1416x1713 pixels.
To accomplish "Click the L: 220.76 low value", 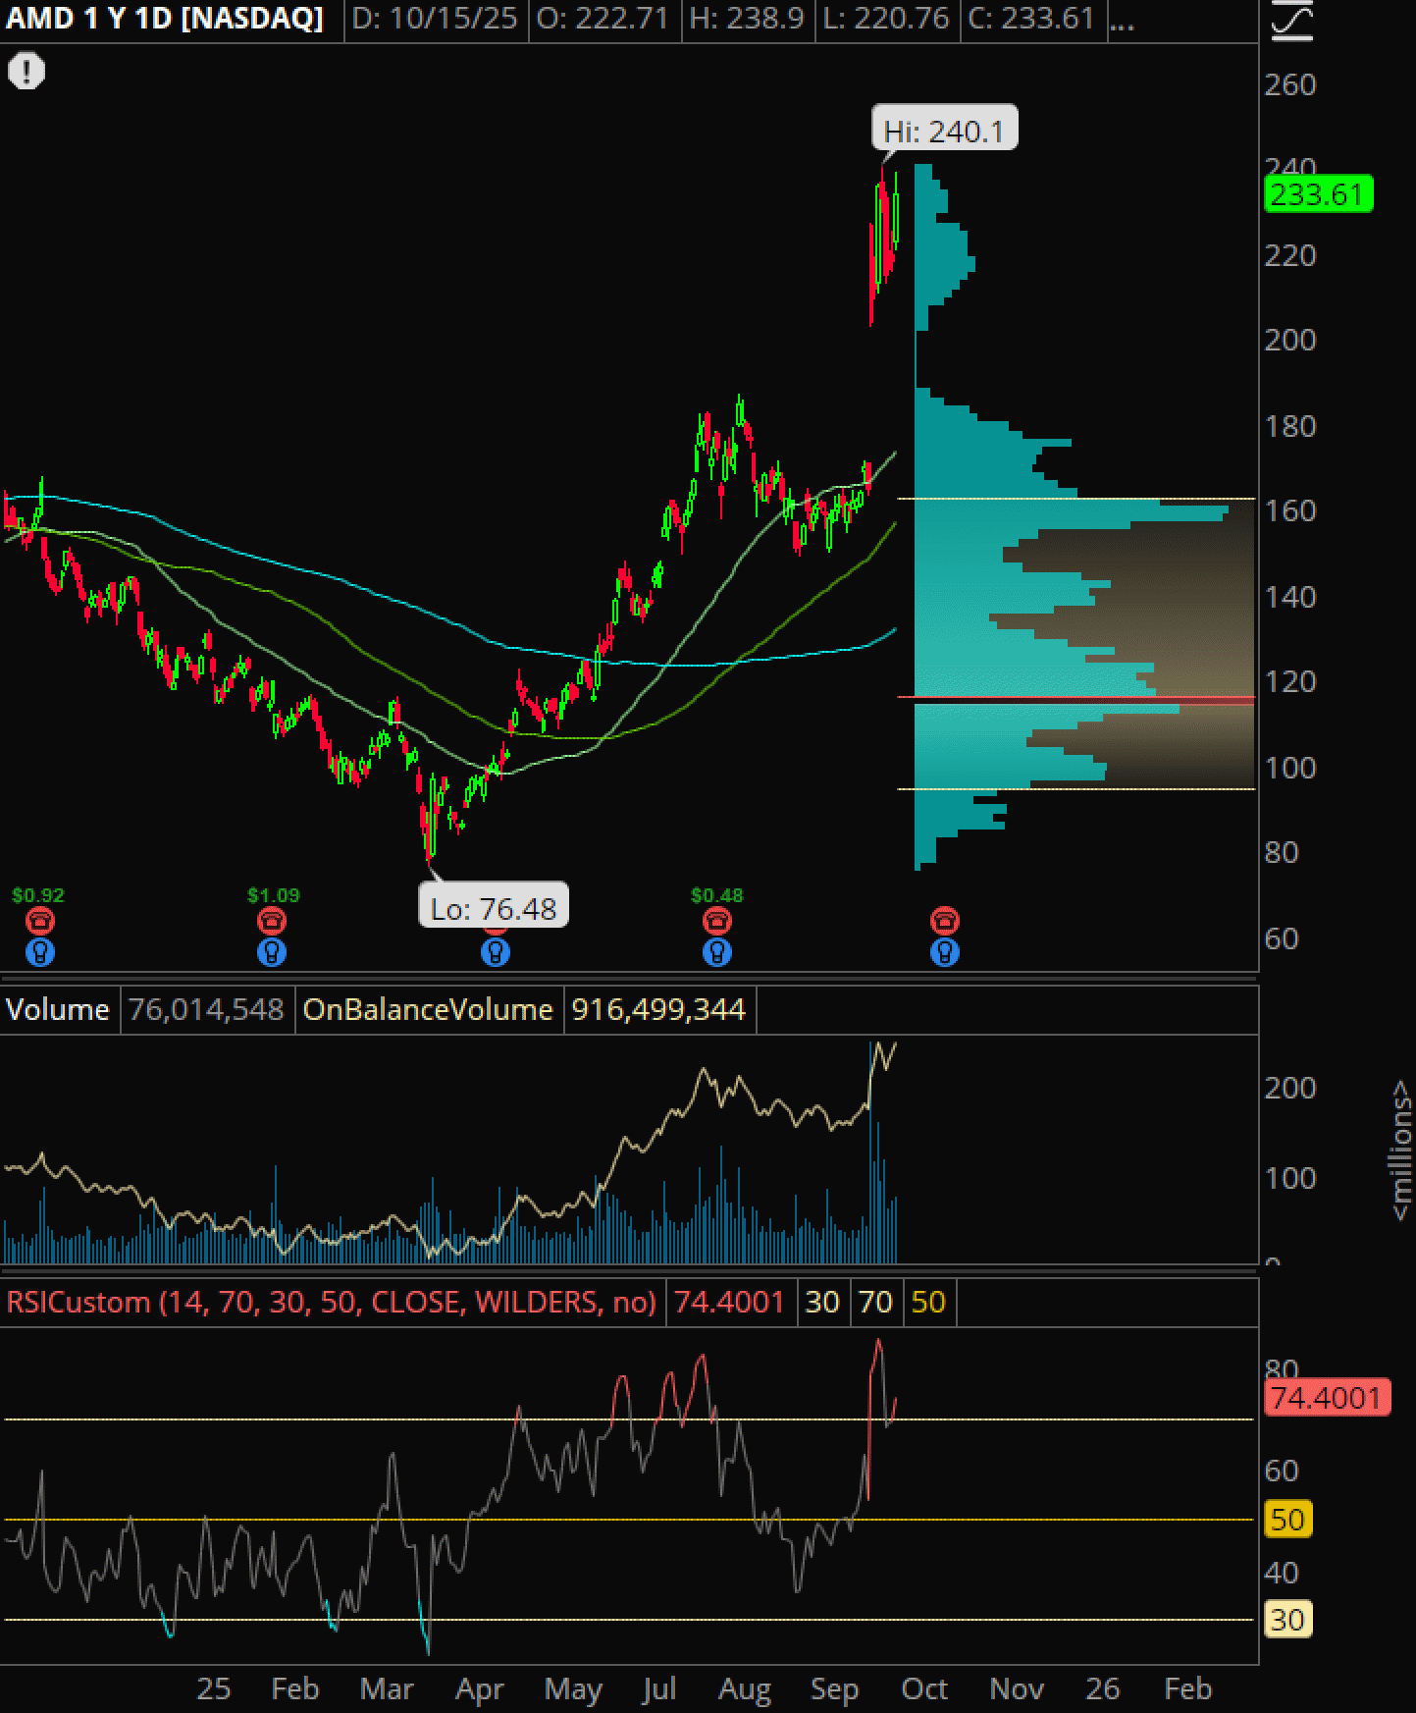I will tap(886, 19).
